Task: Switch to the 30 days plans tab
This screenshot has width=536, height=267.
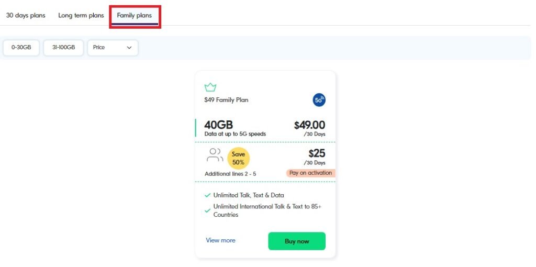Action: coord(26,15)
